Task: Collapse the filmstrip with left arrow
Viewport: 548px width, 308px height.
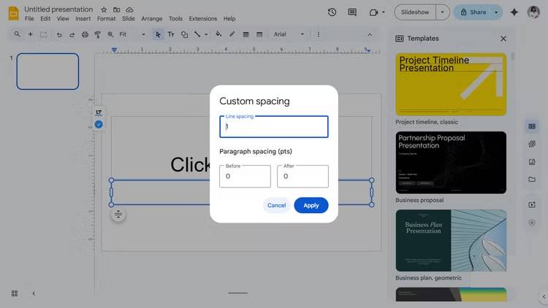Action: pyautogui.click(x=34, y=293)
